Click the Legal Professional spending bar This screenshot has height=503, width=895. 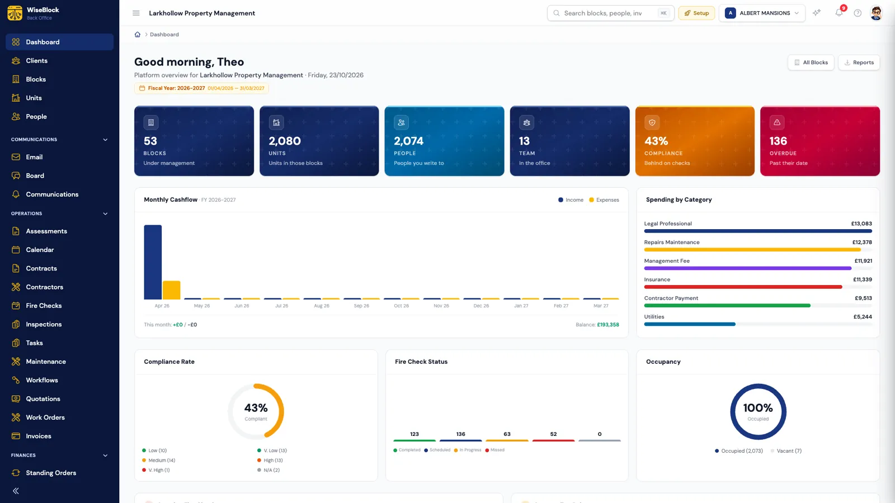(758, 231)
